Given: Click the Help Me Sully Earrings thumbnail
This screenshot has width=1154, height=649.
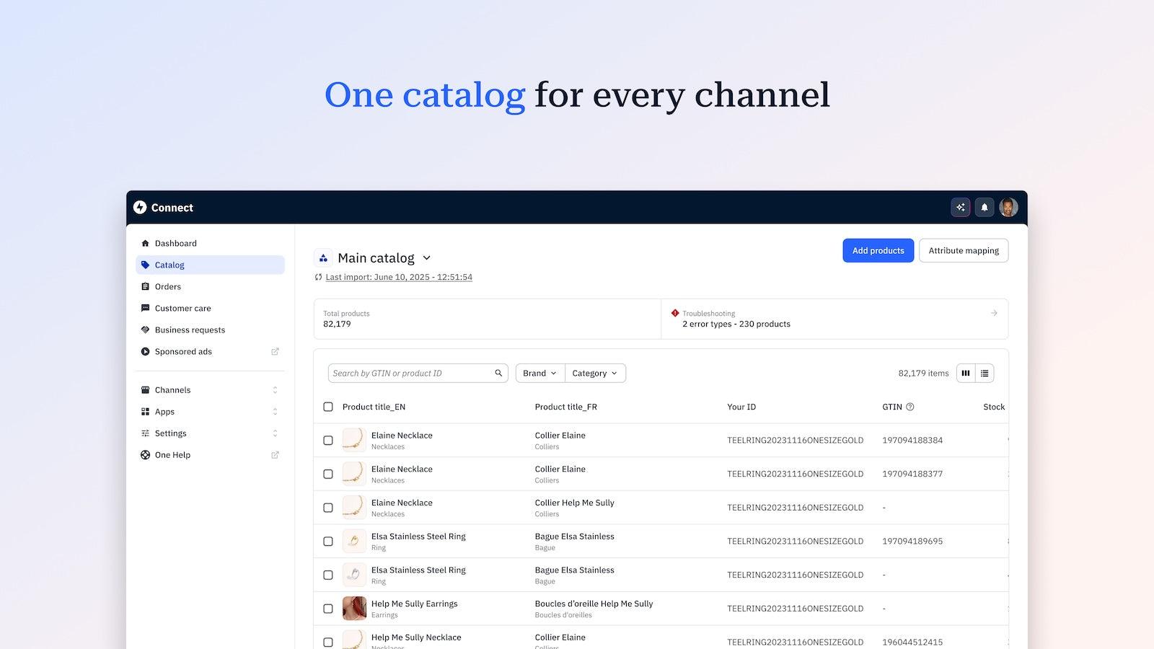Looking at the screenshot, I should tap(354, 609).
